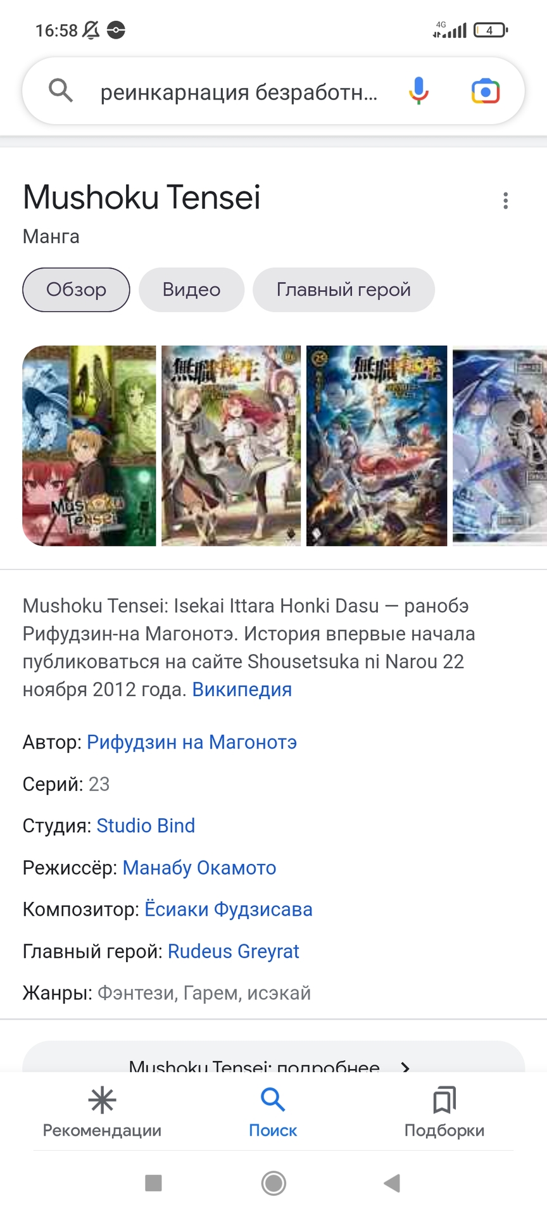Open Google Lens camera search
Image resolution: width=547 pixels, height=1216 pixels.
486,91
